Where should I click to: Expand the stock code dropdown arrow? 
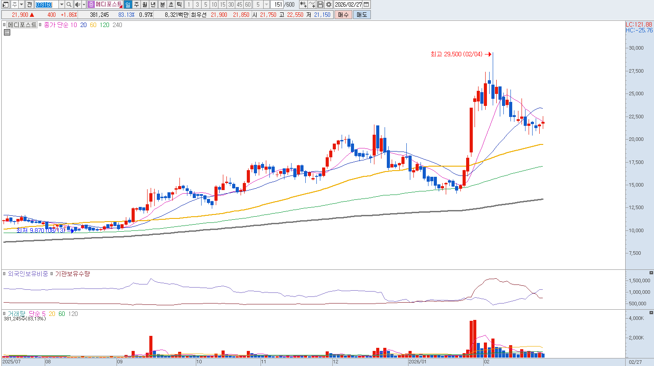(62, 4)
